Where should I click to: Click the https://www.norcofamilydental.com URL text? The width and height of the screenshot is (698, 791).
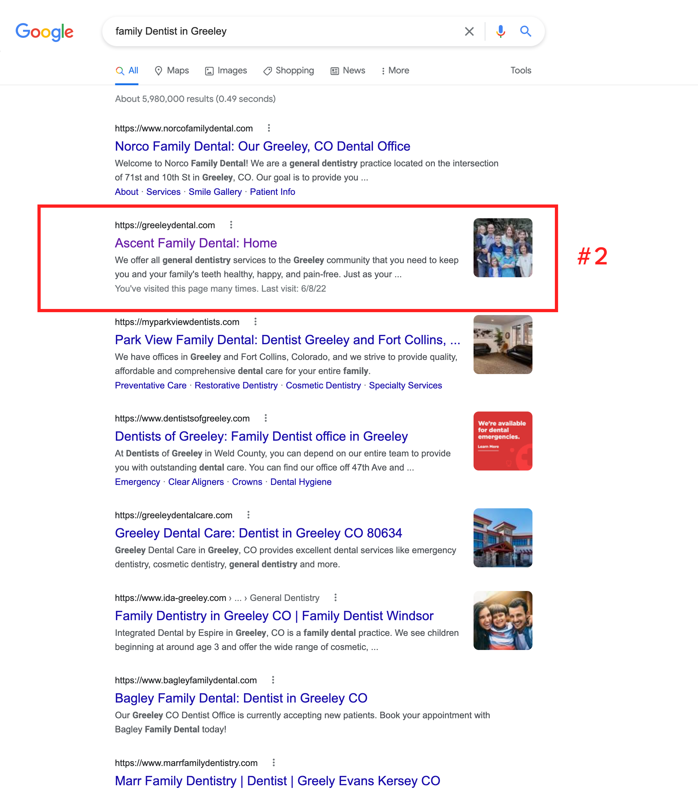(x=184, y=129)
